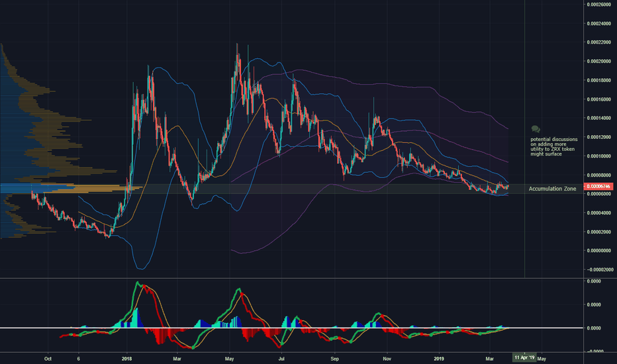Click the 'Accumulation Zone' label
Screen dimensions: 617x364
click(x=552, y=189)
